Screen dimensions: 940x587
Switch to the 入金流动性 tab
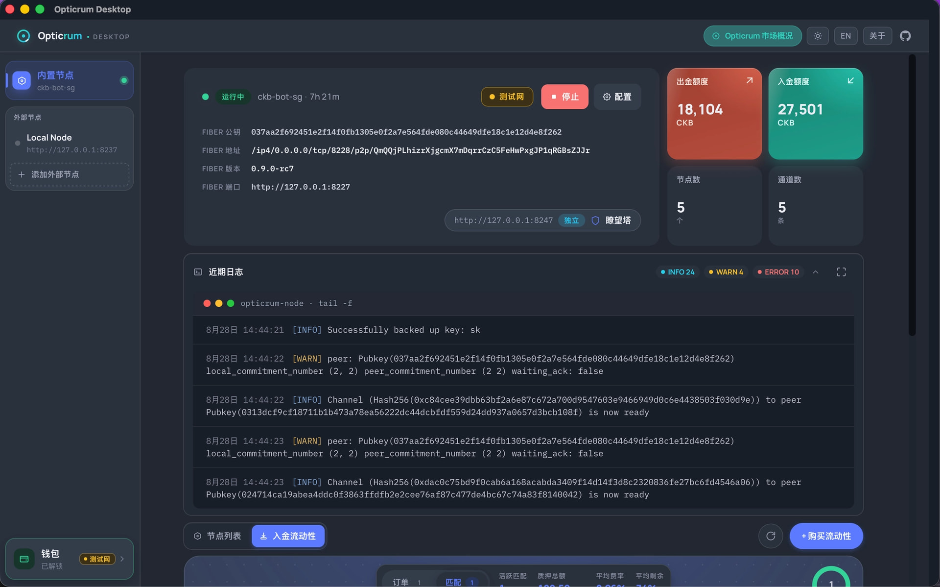click(x=288, y=536)
